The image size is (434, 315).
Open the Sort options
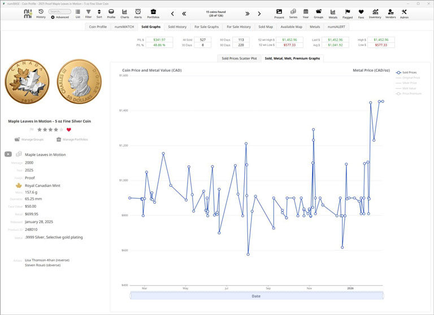(99, 14)
